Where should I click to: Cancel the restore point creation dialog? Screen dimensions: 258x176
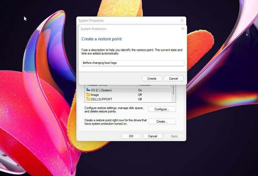[x=174, y=78]
